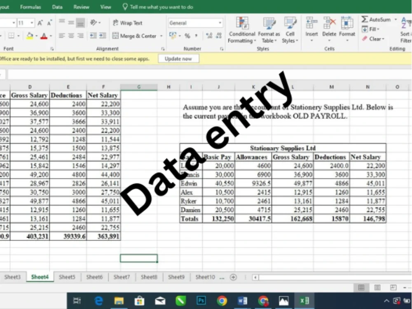The image size is (412, 309).
Task: Increase font size with the large A icon
Action: [40, 23]
